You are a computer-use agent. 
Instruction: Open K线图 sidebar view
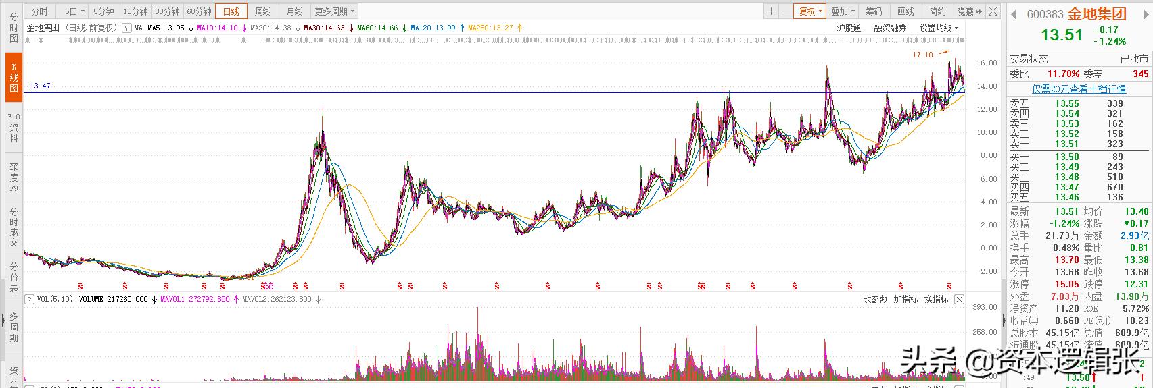(x=14, y=78)
